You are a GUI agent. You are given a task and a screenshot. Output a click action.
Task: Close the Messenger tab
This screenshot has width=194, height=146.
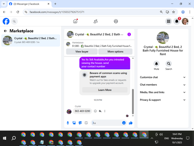pyautogui.click(x=48, y=4)
